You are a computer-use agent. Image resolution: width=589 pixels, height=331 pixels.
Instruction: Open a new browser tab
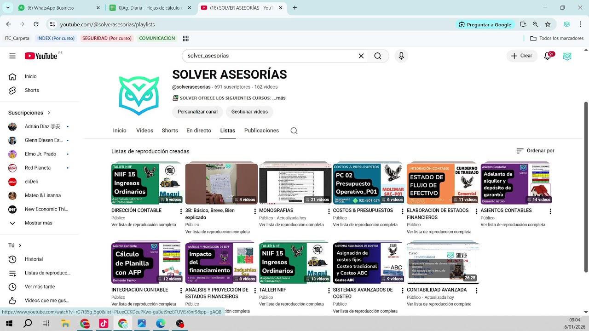(x=295, y=8)
